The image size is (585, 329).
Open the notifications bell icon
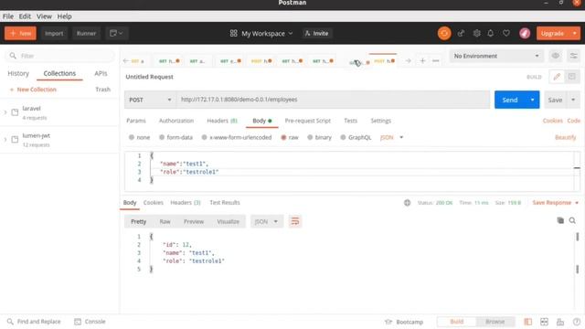coord(491,33)
